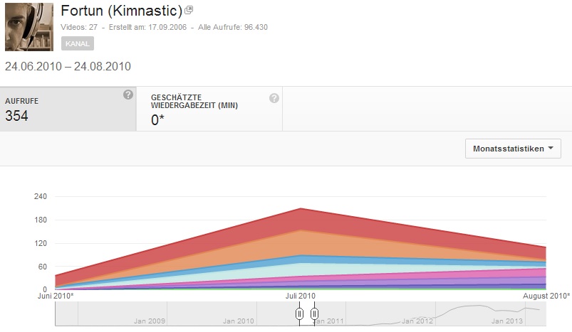Switch to Geschätzte Wiedergabezeit (Min) tab

click(209, 109)
